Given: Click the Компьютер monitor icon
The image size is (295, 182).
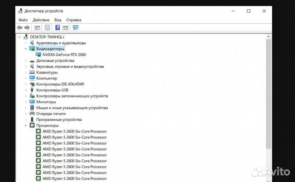Looking at the screenshot, I should [32, 78].
